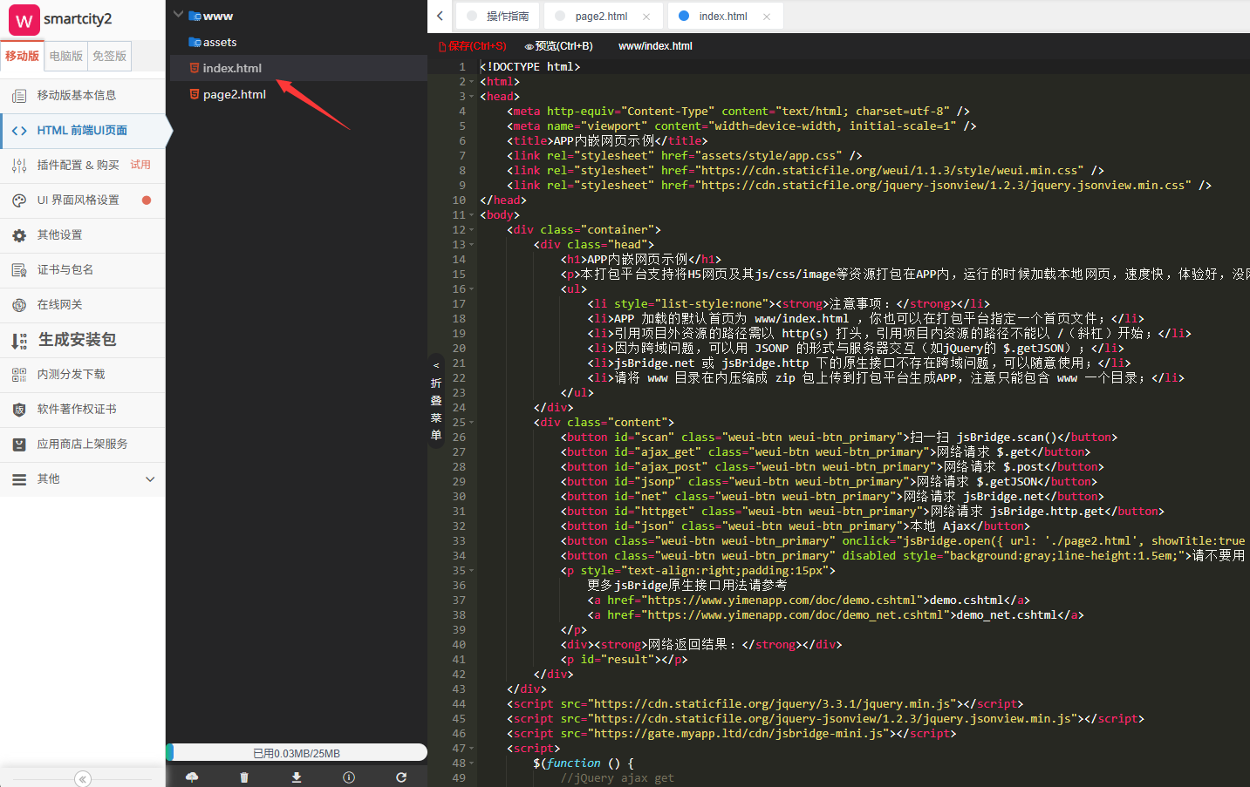Click the storage usage progress bar
The width and height of the screenshot is (1250, 787).
click(x=297, y=753)
